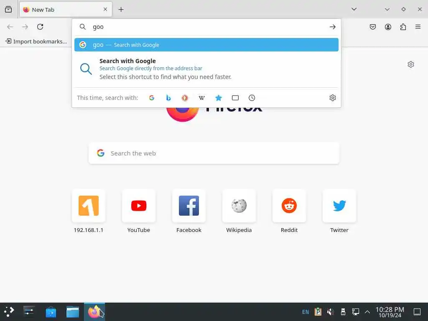Select 'goo — Search with Google' suggestion

[206, 45]
